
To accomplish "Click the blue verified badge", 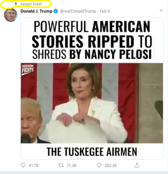I will click(x=56, y=11).
